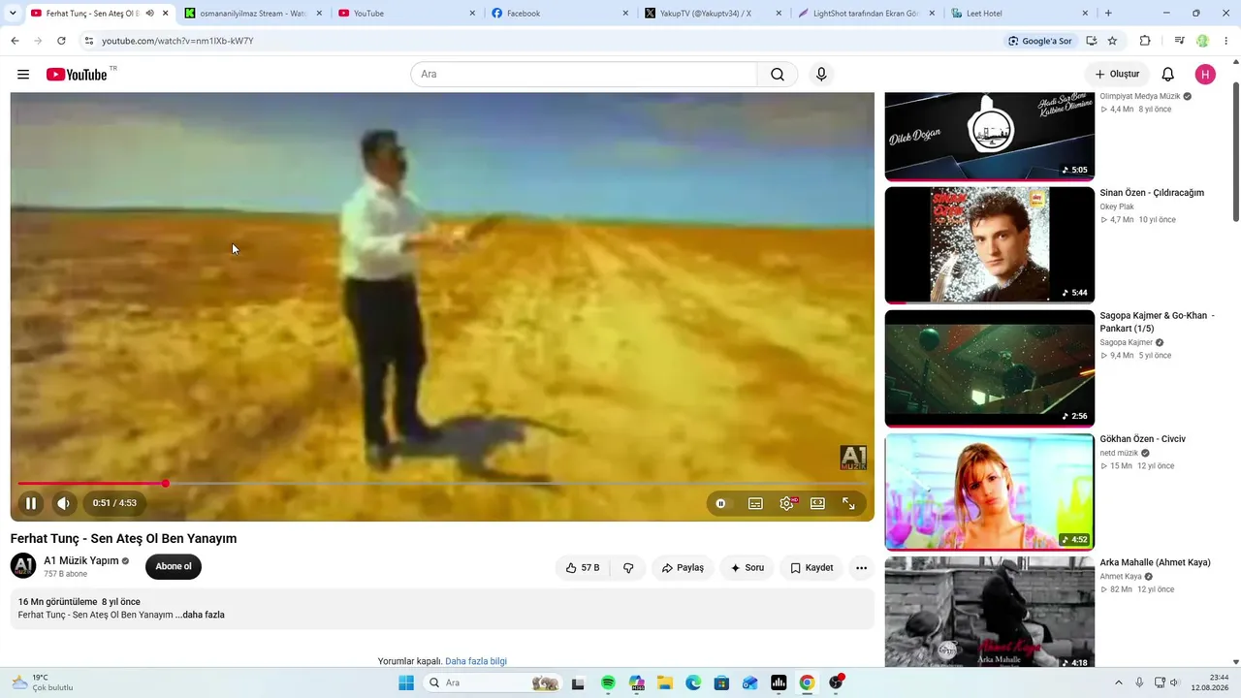Click the install app icon in address bar

click(x=1092, y=41)
